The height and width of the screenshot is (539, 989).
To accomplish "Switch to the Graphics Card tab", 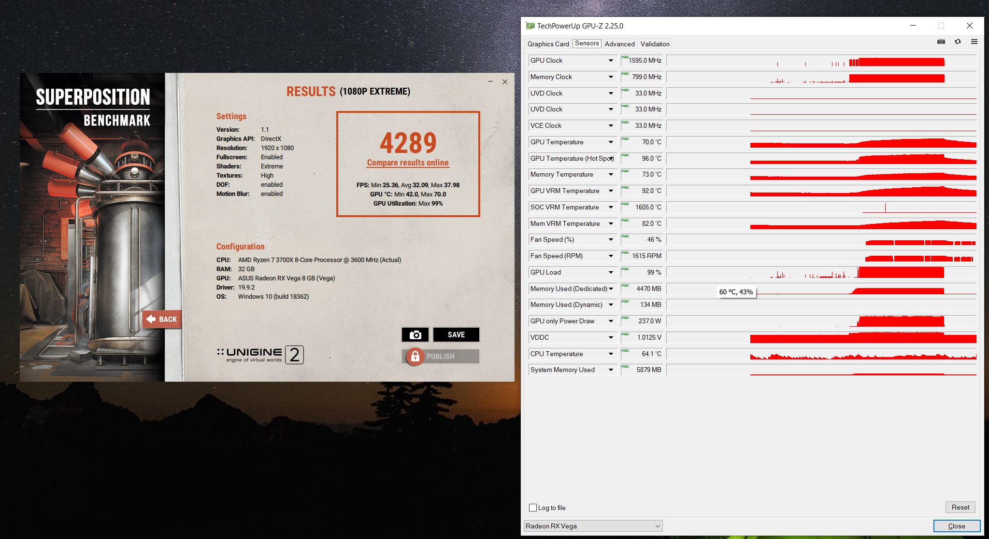I will 548,44.
